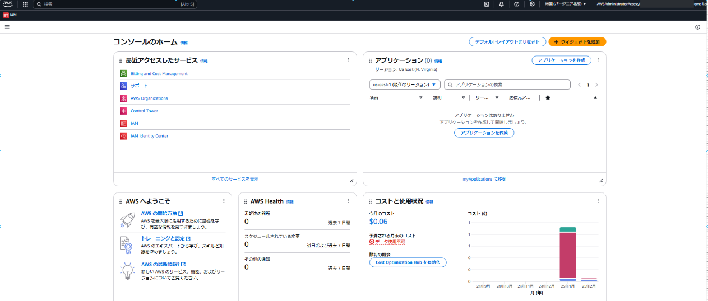Click the rocket icon in AWS へようこそ

tap(127, 220)
